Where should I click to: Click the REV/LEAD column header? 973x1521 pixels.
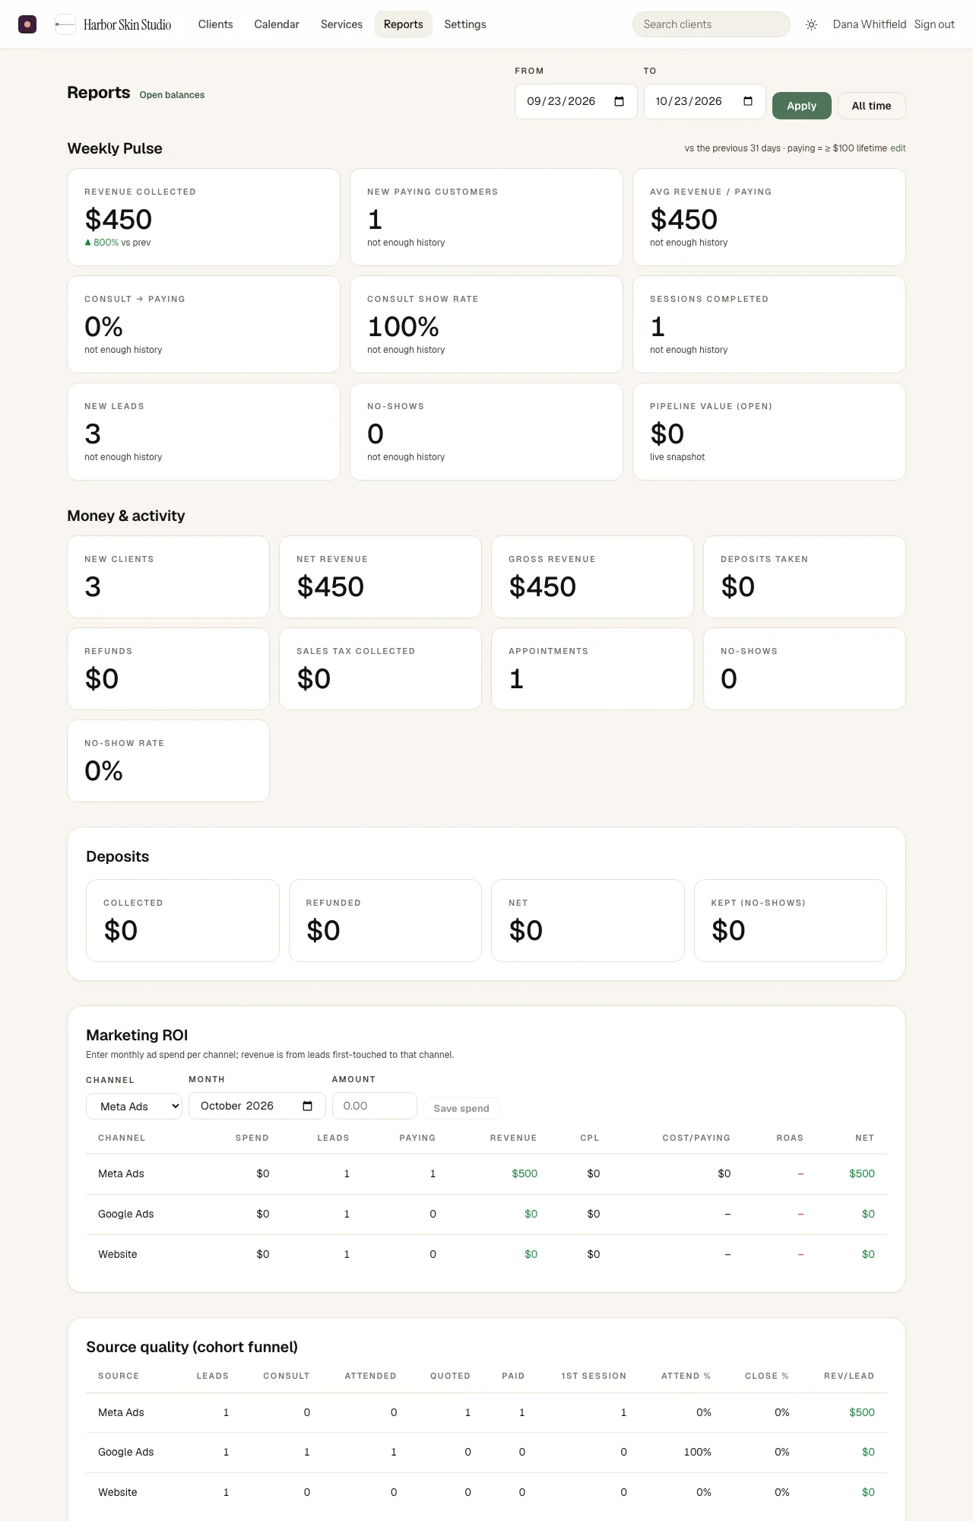click(x=849, y=1377)
